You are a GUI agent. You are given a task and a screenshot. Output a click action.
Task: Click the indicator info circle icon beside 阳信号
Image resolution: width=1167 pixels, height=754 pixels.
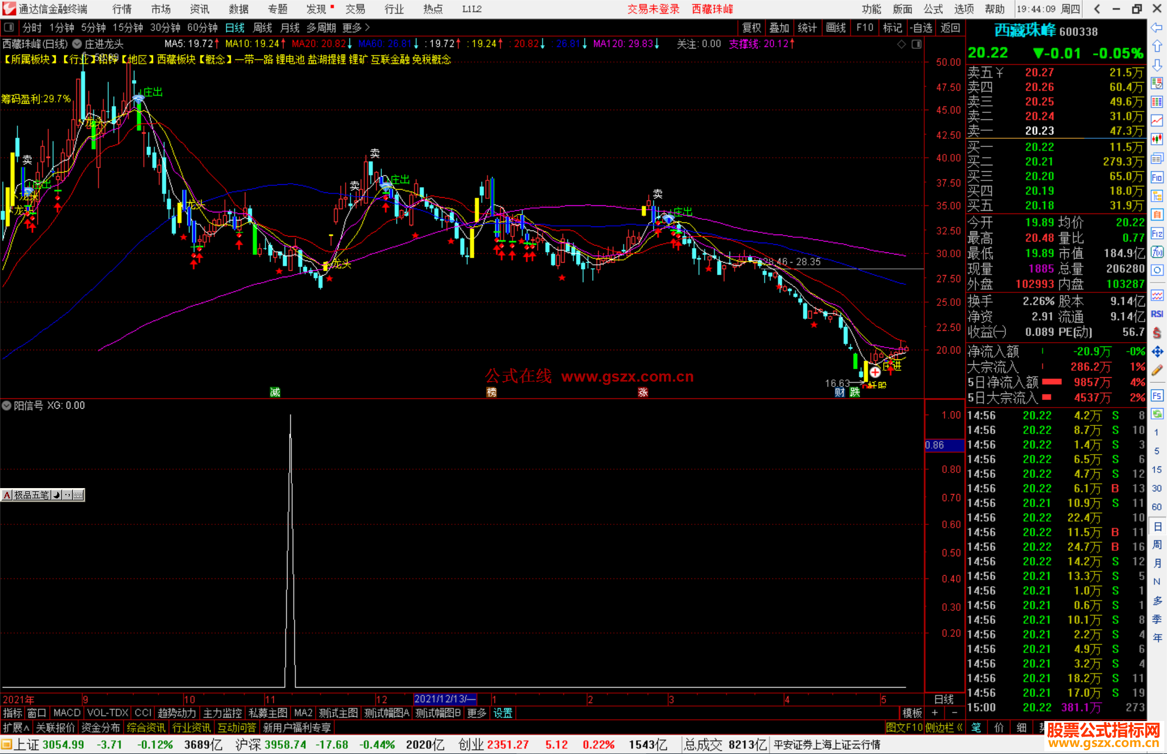pos(6,405)
